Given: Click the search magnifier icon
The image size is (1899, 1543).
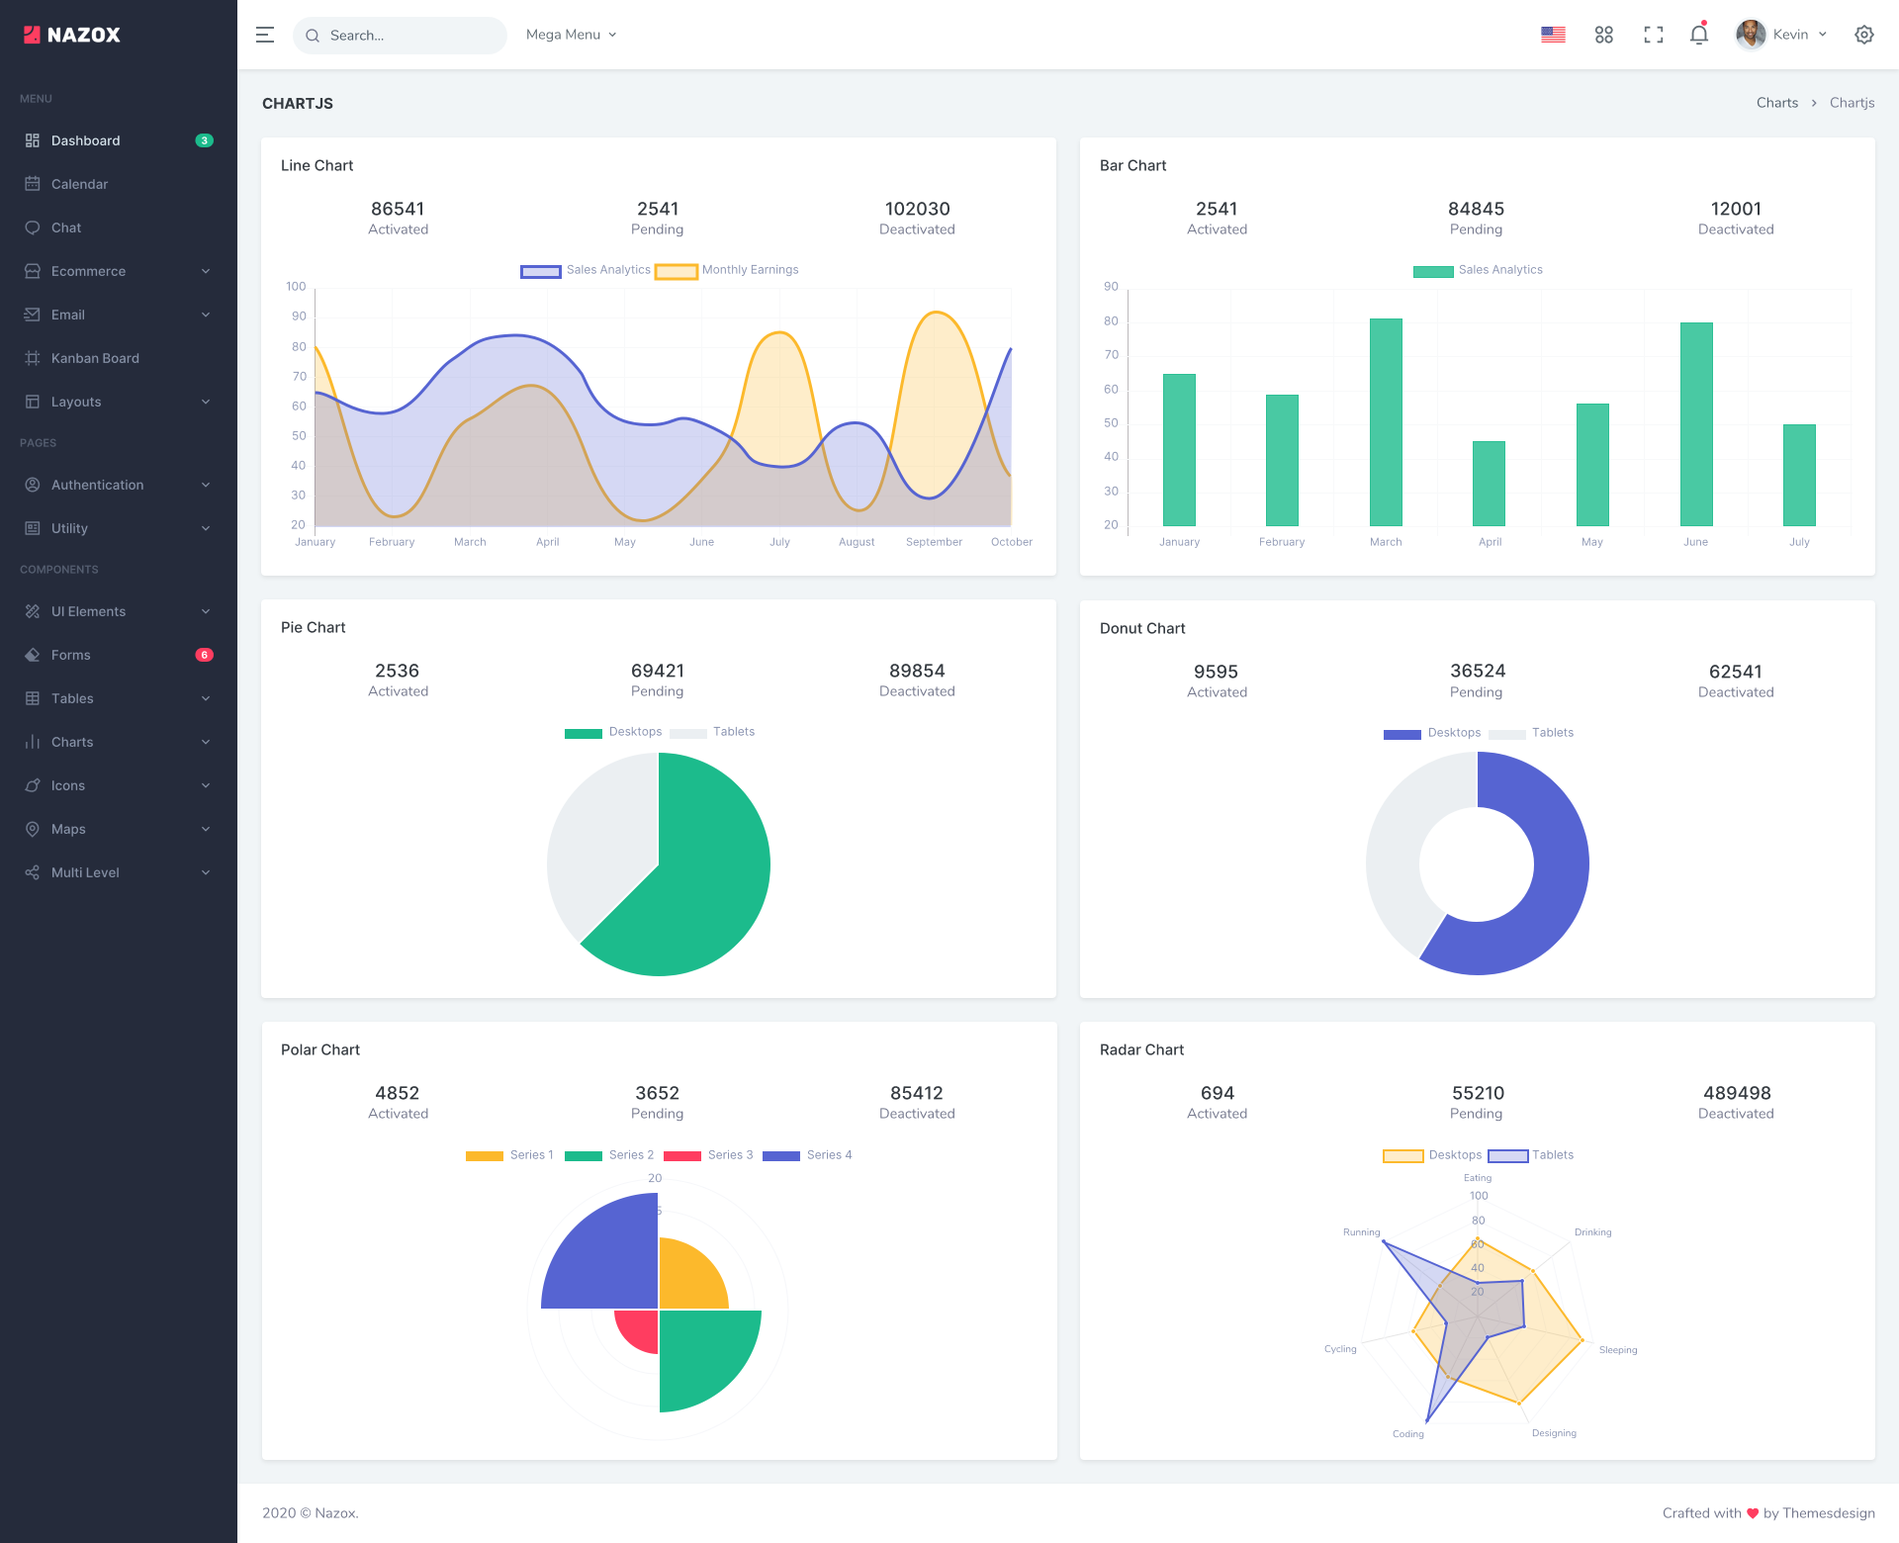Looking at the screenshot, I should click(x=313, y=36).
